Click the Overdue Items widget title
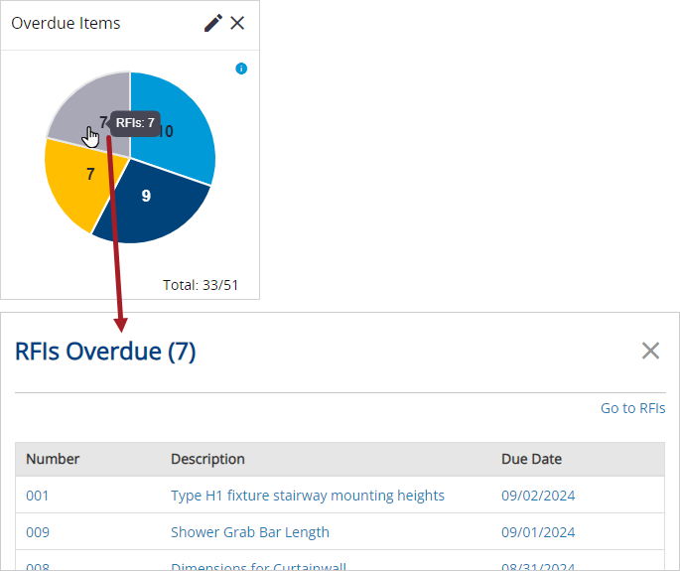680x571 pixels. coord(66,23)
